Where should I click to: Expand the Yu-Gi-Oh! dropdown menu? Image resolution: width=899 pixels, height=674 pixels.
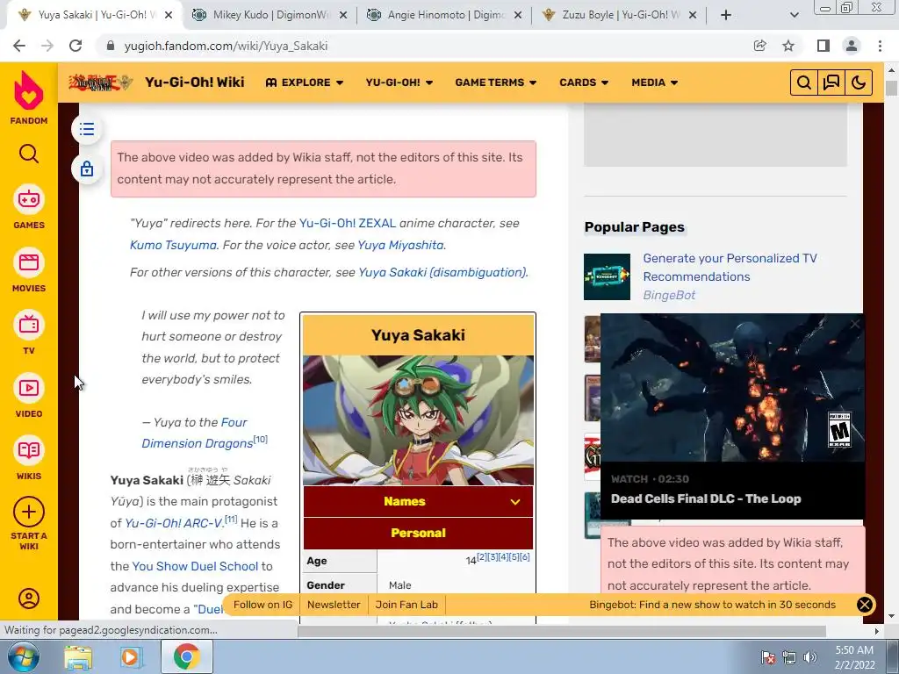(399, 82)
